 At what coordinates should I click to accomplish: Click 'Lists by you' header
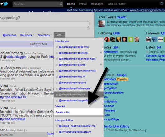(62, 41)
